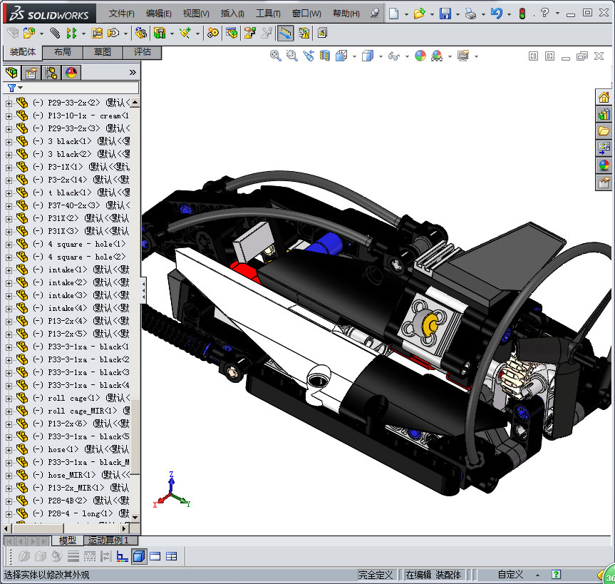Screen dimensions: 615x584
Task: Click the Zoom to fit magnifier icon
Action: point(275,56)
